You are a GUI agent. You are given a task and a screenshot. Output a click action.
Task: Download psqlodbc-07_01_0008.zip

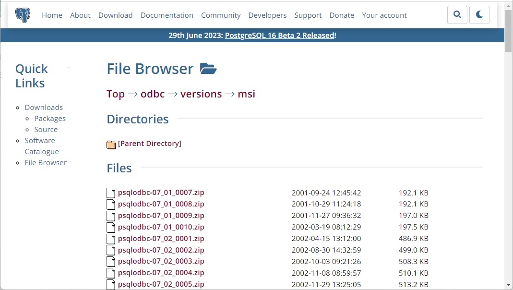tap(161, 204)
